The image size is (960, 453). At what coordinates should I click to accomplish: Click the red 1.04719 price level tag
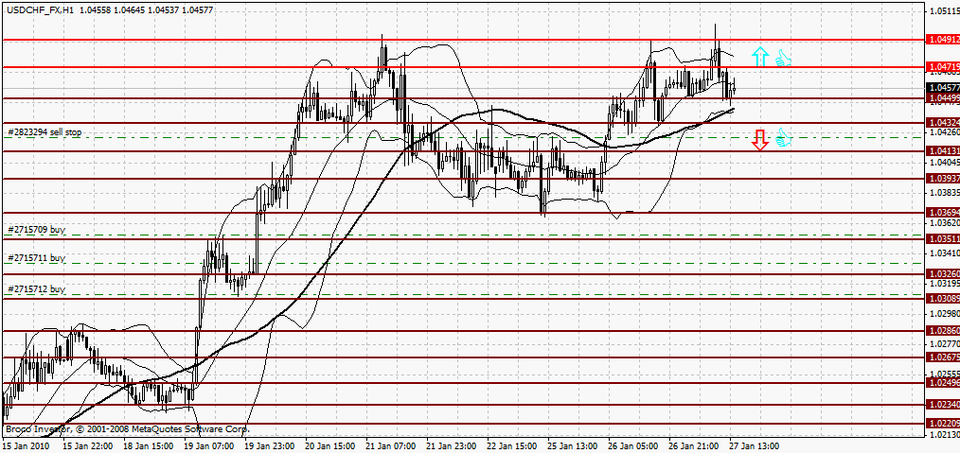pyautogui.click(x=944, y=66)
